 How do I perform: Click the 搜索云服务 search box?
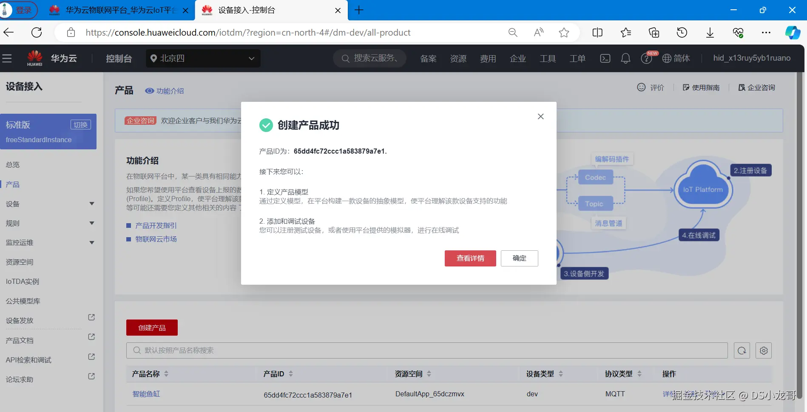pyautogui.click(x=369, y=58)
